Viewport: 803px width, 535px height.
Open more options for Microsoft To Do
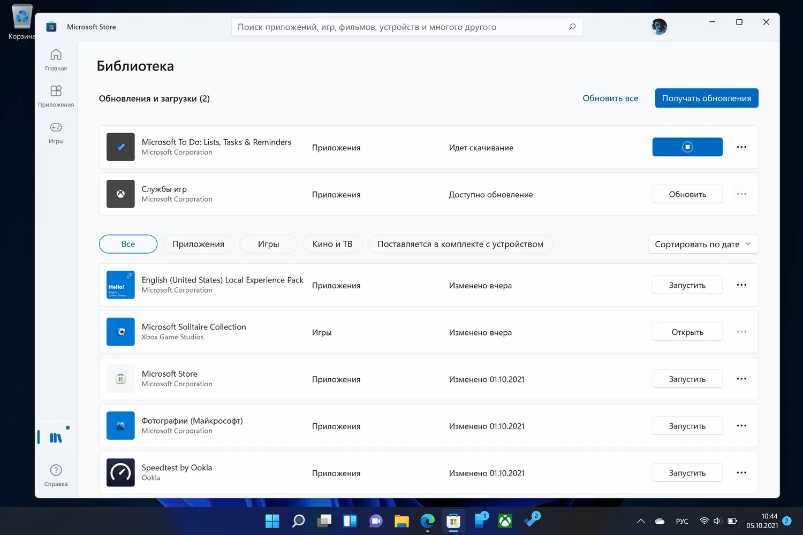click(741, 147)
